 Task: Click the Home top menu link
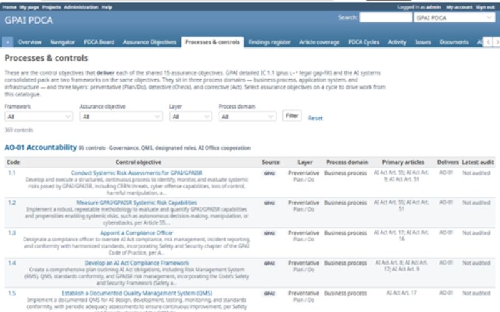(x=9, y=7)
